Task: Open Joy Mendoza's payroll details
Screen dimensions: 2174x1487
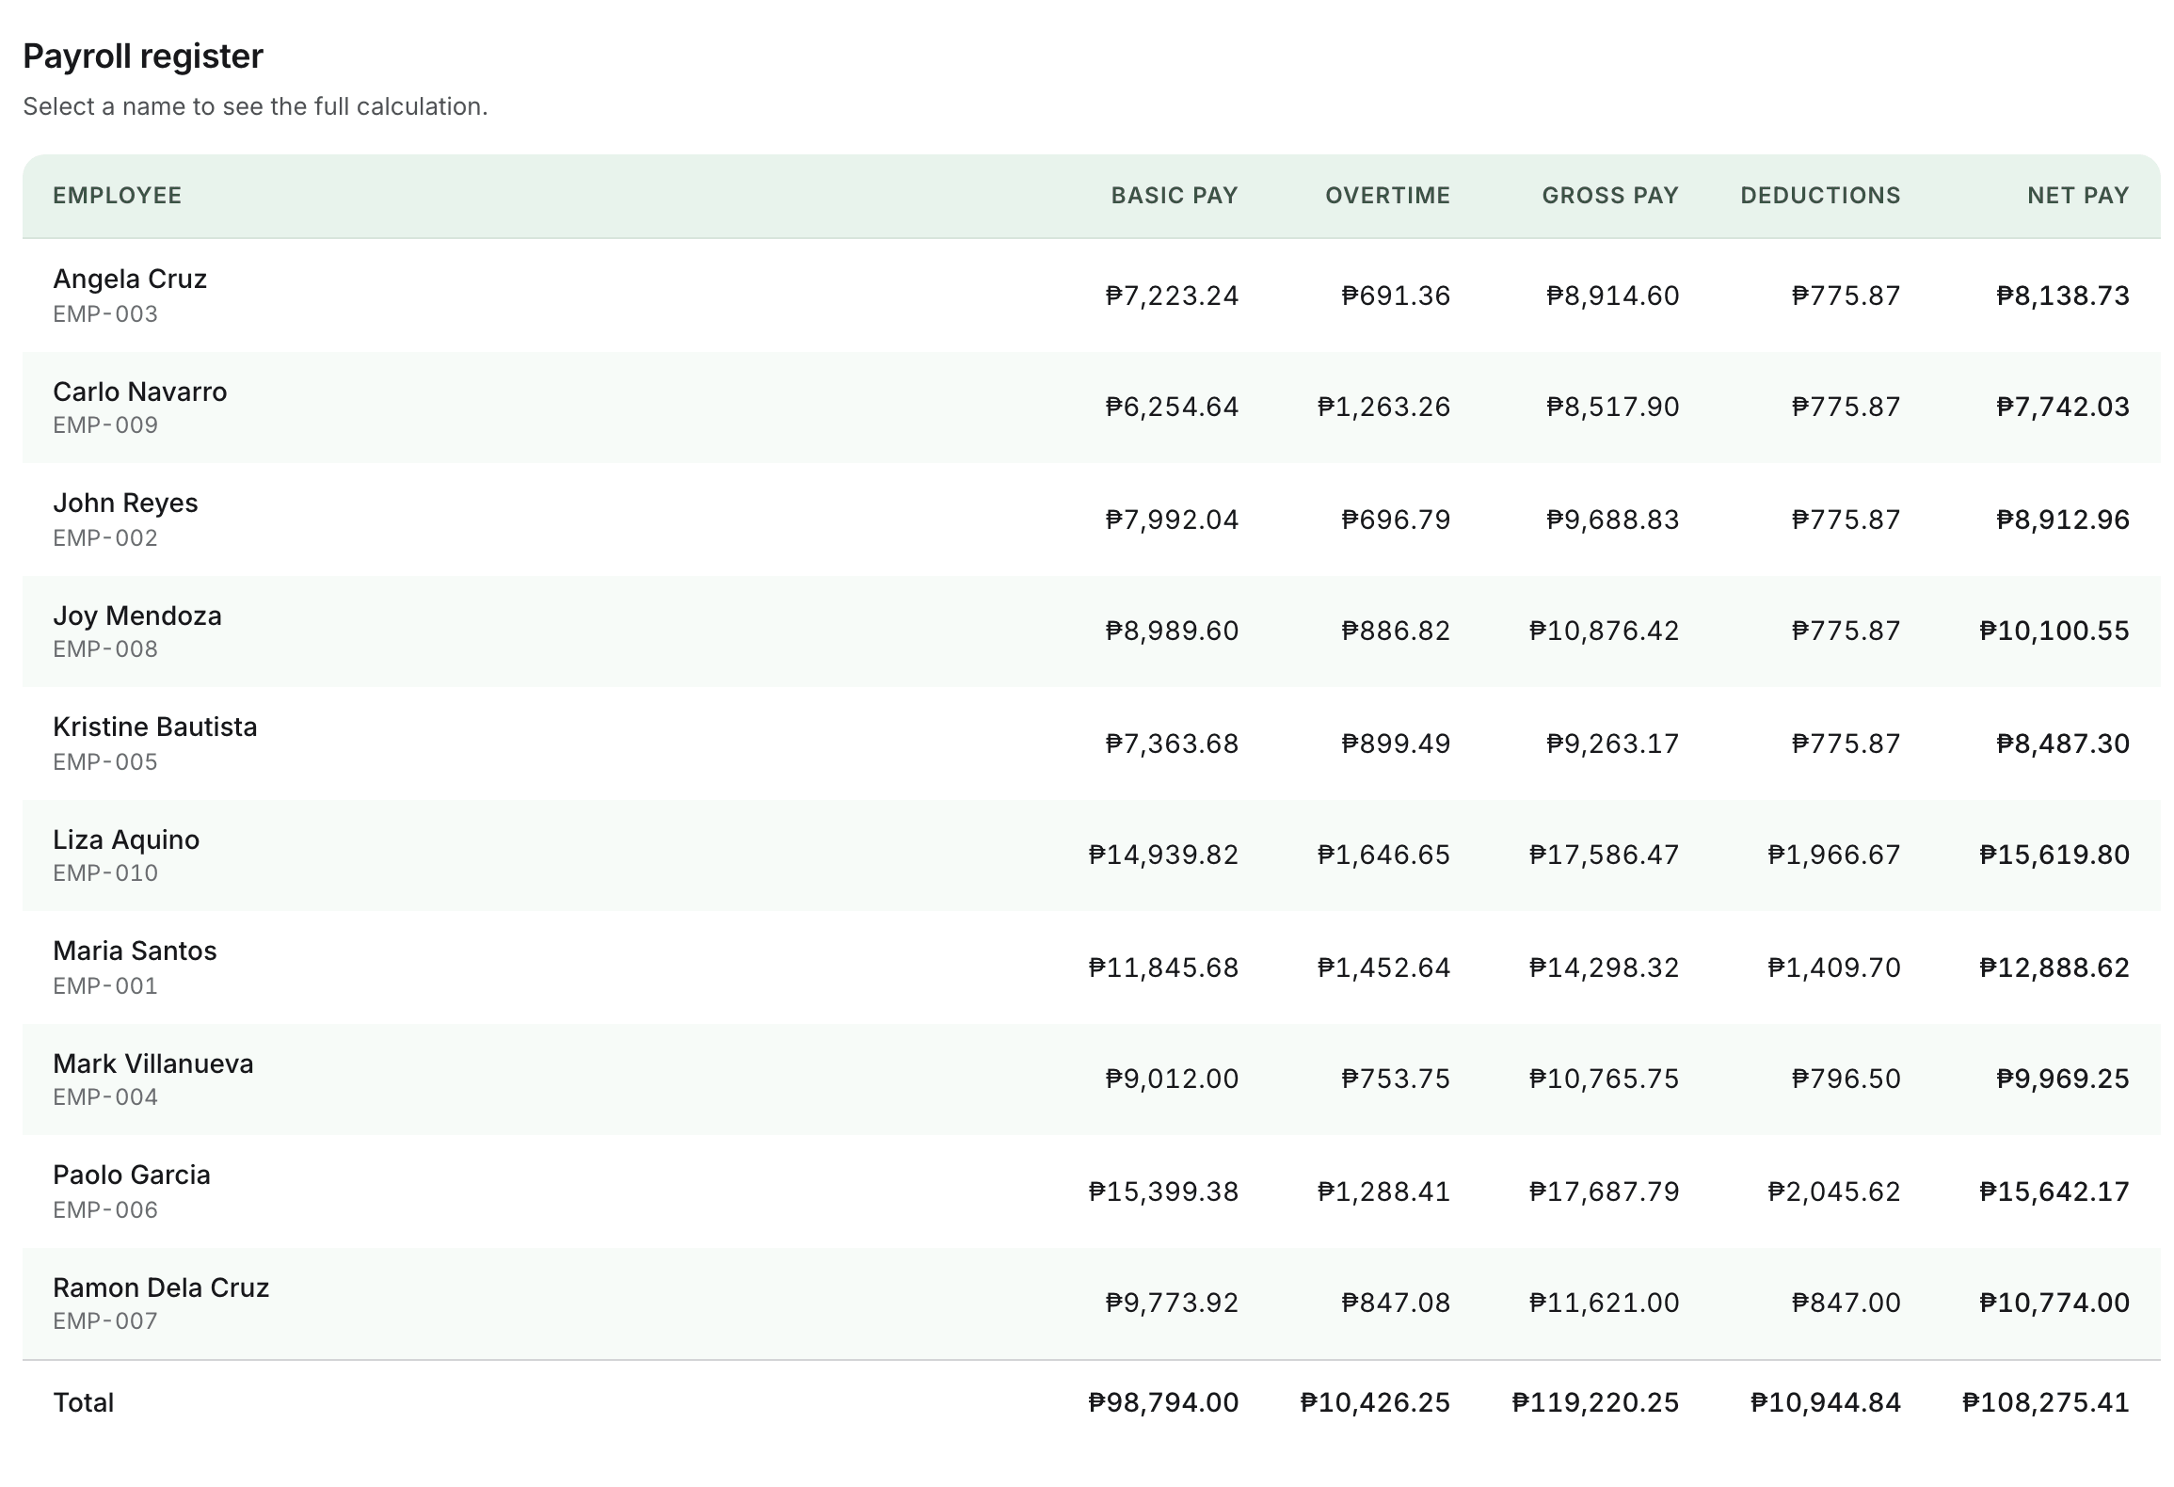Action: coord(137,616)
